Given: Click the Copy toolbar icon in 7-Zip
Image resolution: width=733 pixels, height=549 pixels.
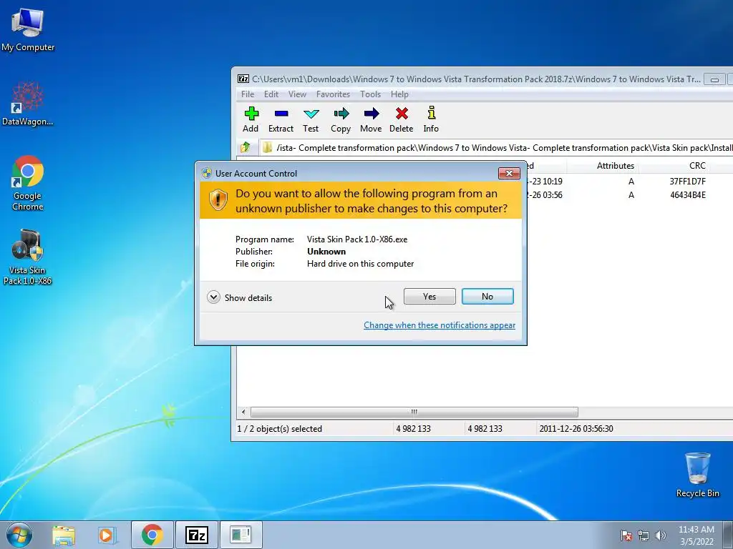Looking at the screenshot, I should pos(341,119).
